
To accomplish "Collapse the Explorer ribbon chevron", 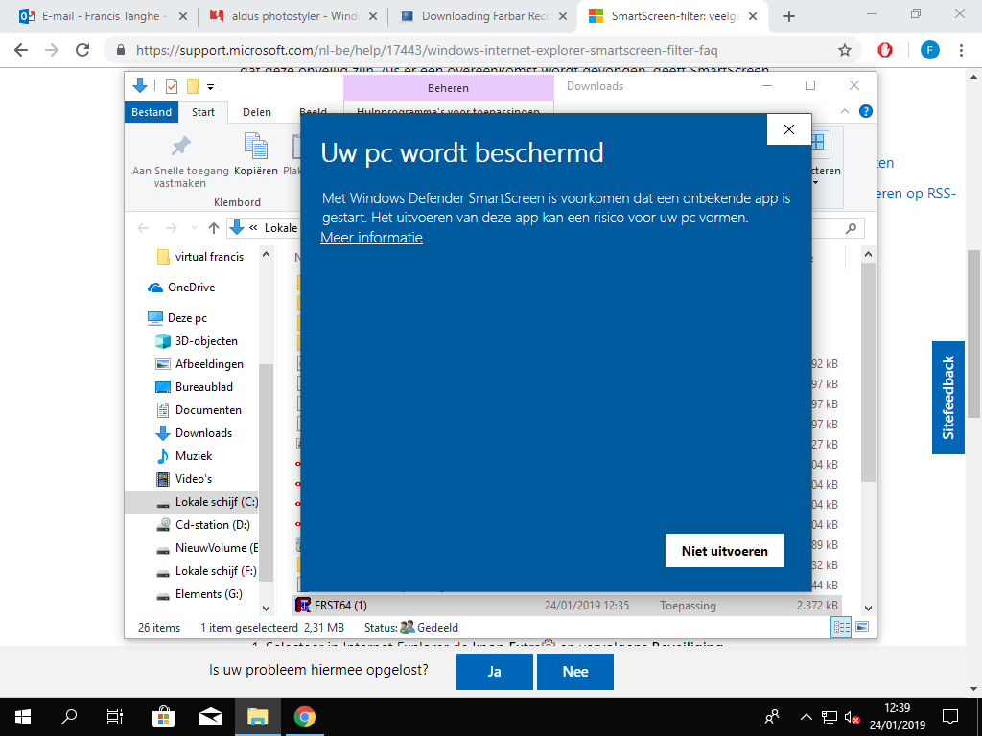I will [845, 111].
